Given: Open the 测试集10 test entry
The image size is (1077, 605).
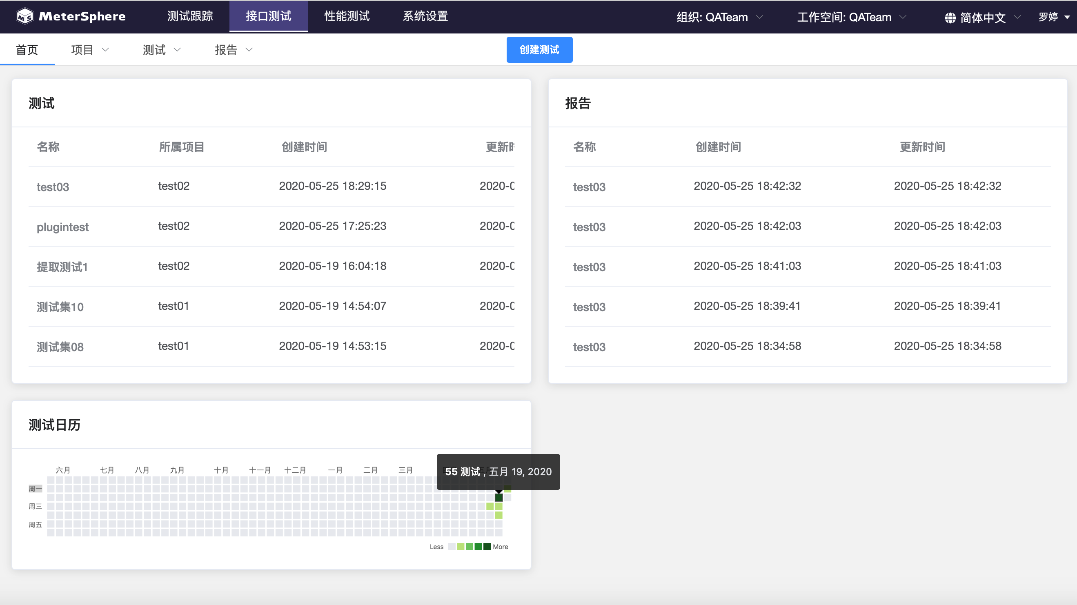Looking at the screenshot, I should point(60,307).
